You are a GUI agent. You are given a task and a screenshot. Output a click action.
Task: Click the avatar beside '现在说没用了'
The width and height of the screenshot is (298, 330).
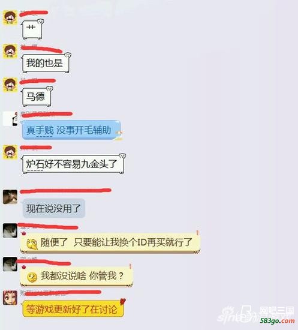(10, 197)
